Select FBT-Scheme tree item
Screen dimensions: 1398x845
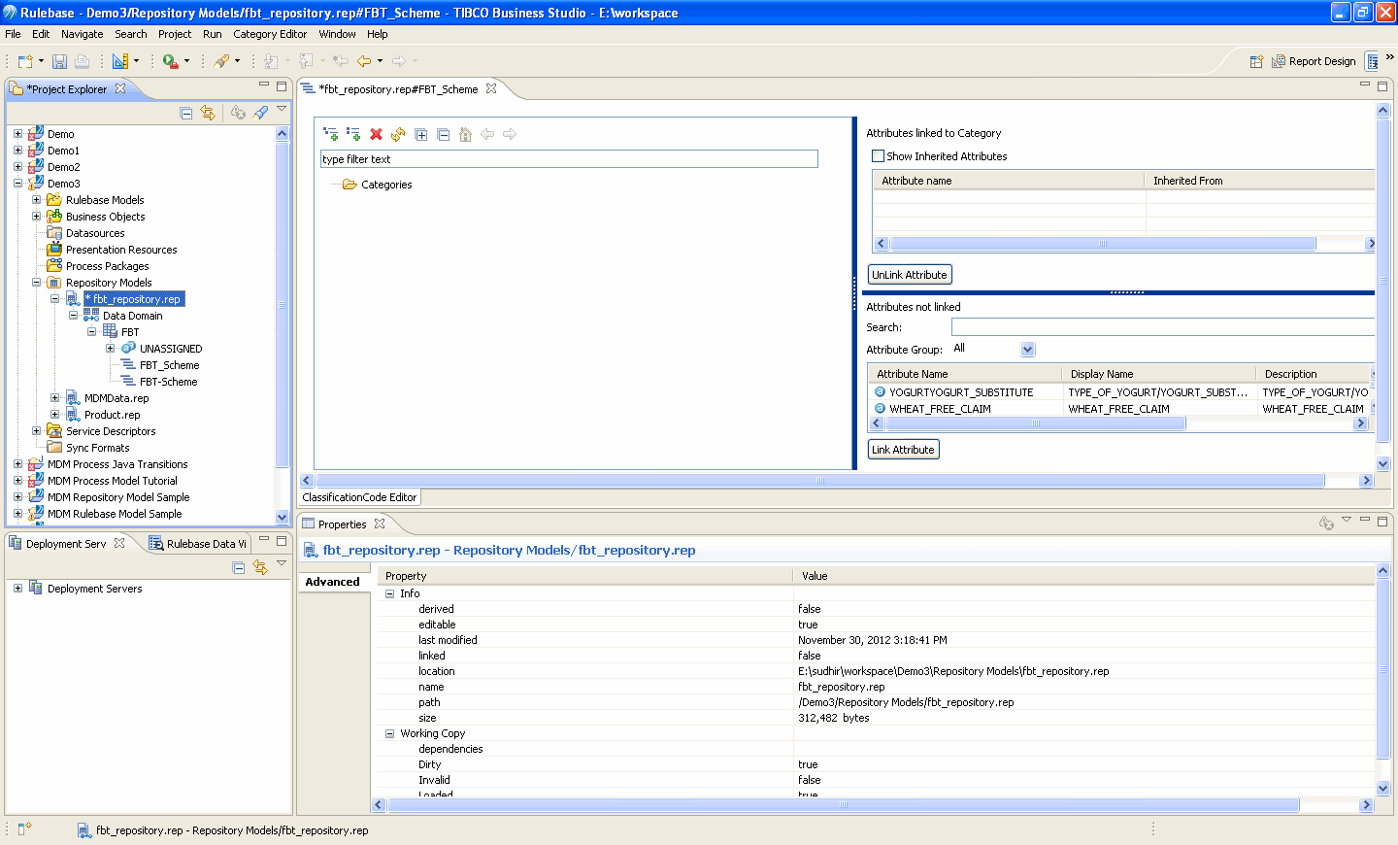tap(168, 382)
